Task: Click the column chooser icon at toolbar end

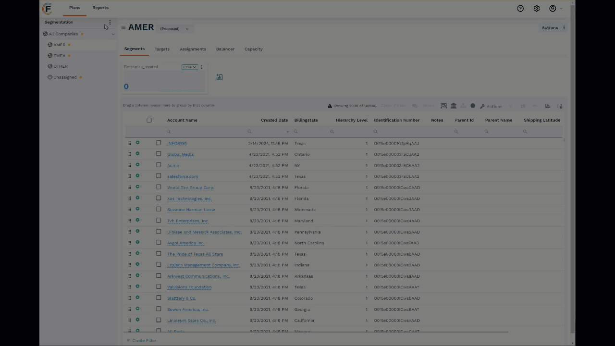Action: (x=560, y=106)
